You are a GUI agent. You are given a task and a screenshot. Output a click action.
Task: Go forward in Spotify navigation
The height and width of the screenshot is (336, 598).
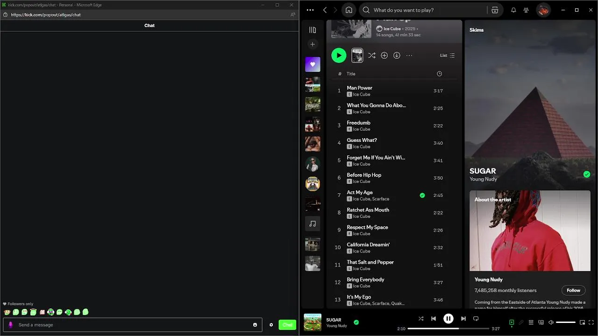pyautogui.click(x=335, y=10)
